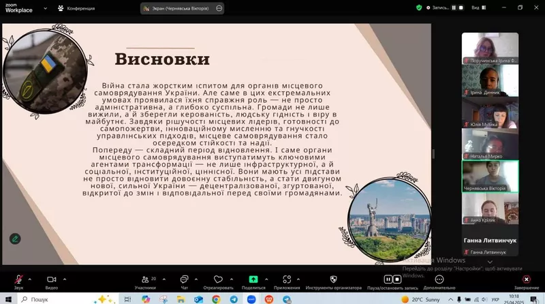Open WPS Office from the taskbar

[x=269, y=299]
